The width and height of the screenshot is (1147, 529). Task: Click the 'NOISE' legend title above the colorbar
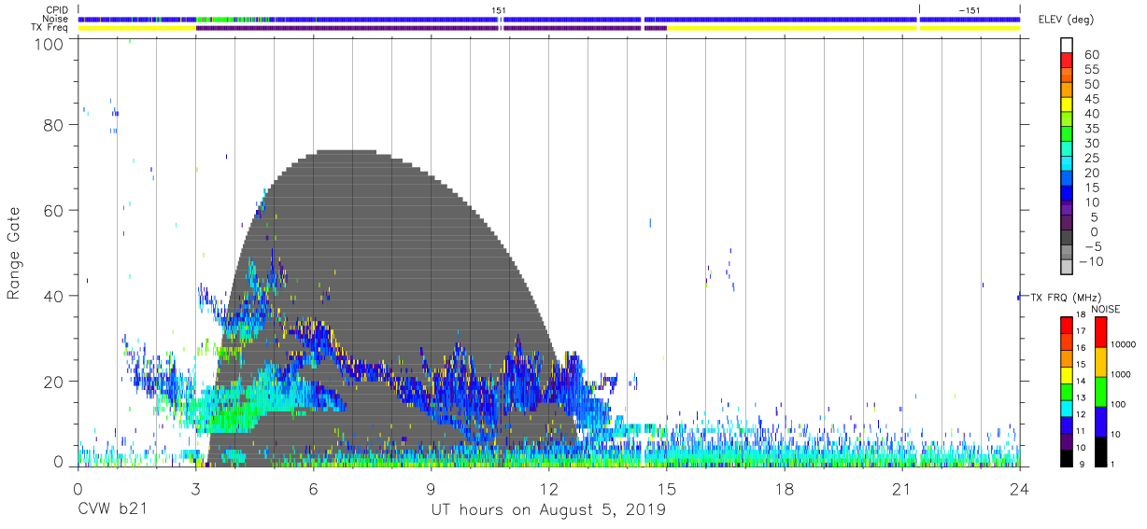click(x=1106, y=309)
